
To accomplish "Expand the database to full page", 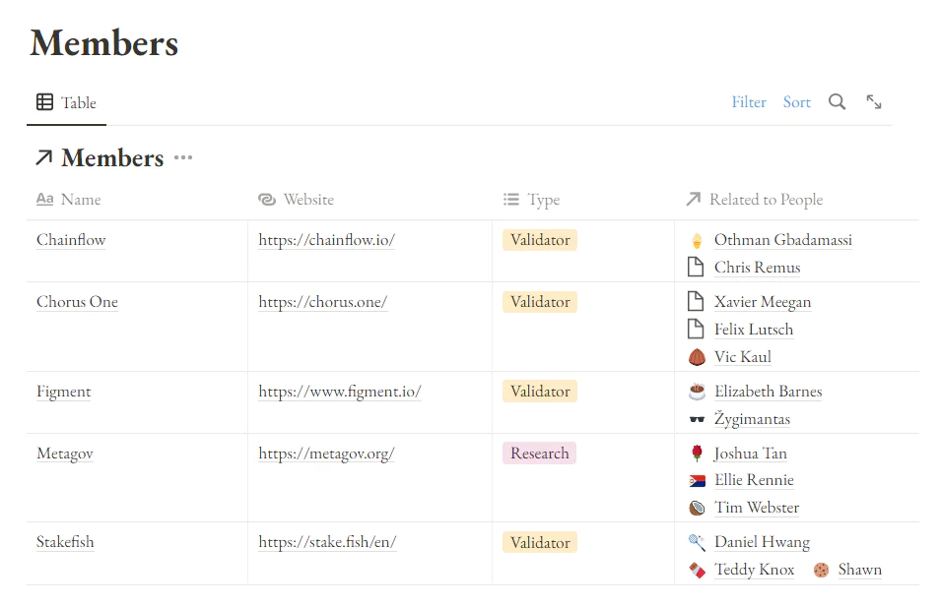I will pyautogui.click(x=873, y=102).
